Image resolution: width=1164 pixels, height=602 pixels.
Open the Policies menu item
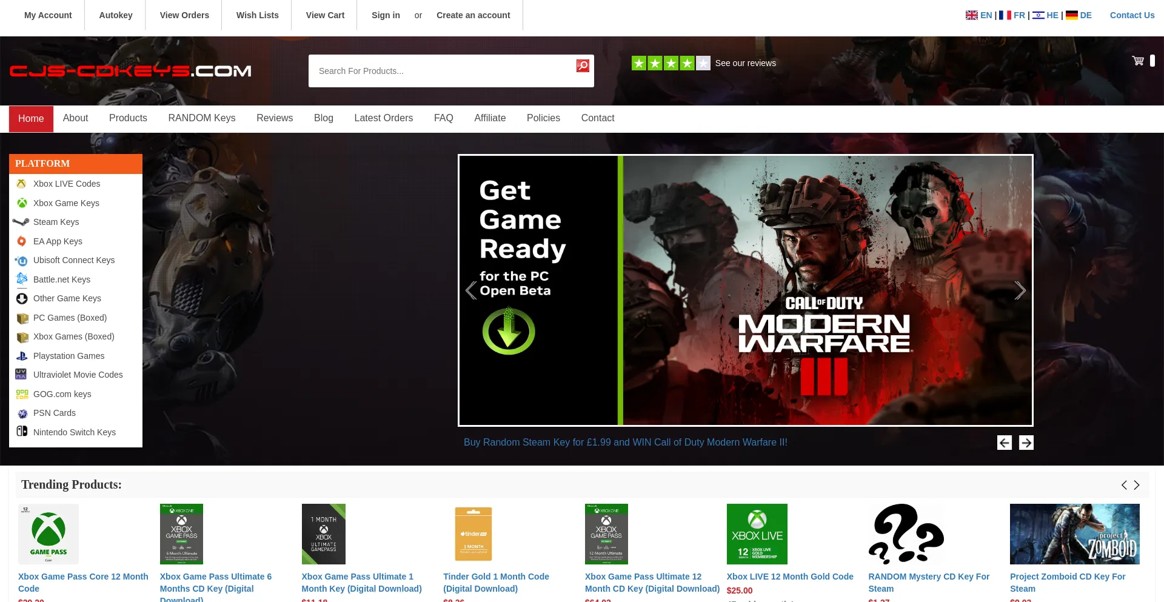[x=543, y=118]
